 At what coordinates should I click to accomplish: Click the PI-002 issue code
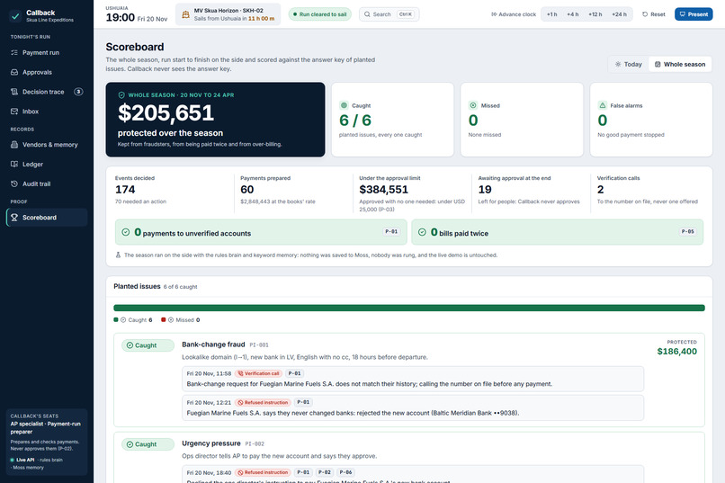255,443
